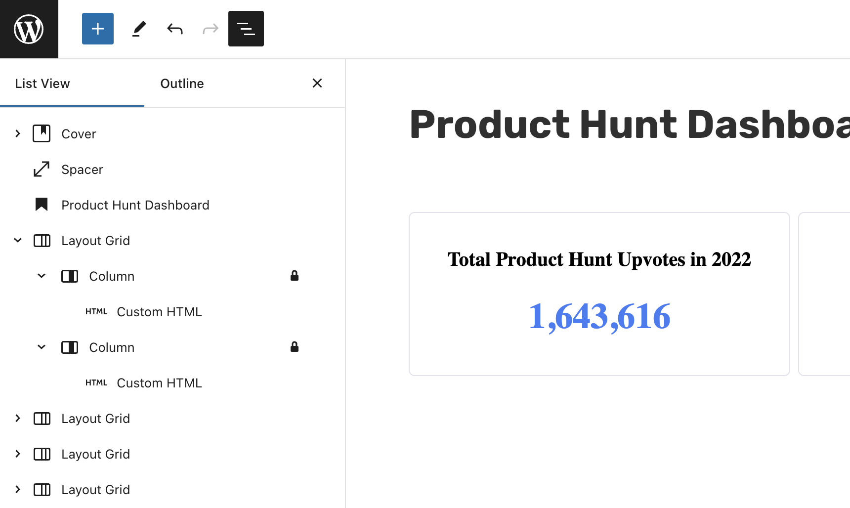Select the first Custom HTML block
850x508 pixels.
coord(159,312)
